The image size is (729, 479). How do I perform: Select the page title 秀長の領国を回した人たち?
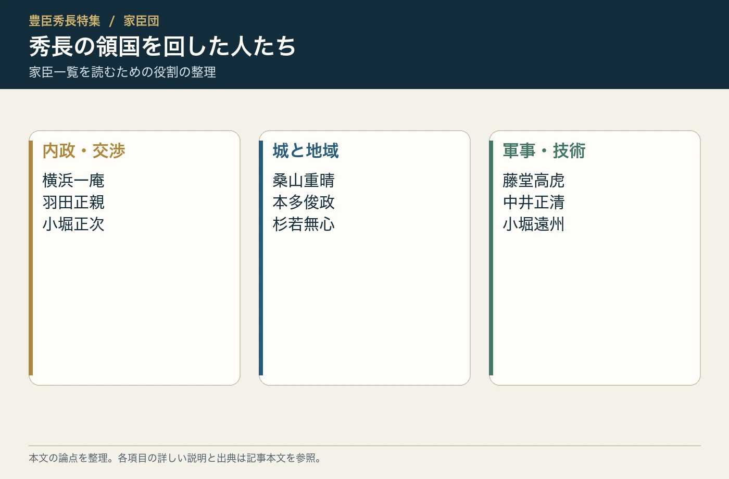point(162,46)
